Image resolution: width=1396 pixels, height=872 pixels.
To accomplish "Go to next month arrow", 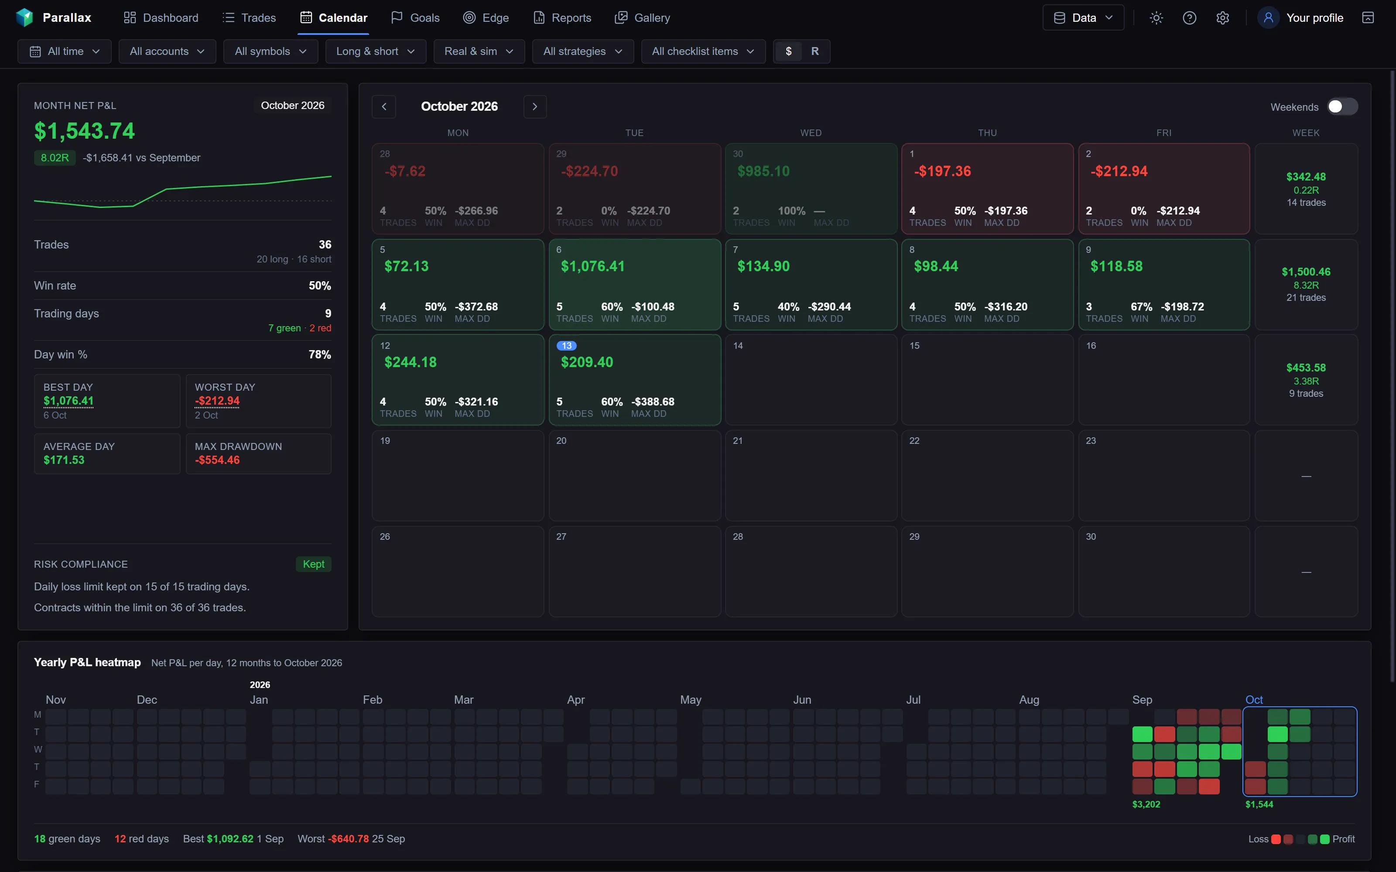I will (x=535, y=107).
